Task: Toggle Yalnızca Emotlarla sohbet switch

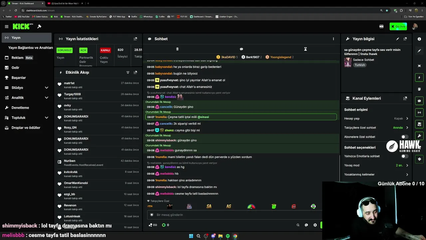Action: pos(405,156)
